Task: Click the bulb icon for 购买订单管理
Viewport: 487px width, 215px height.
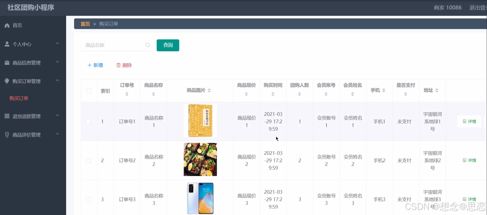Action: [7, 81]
